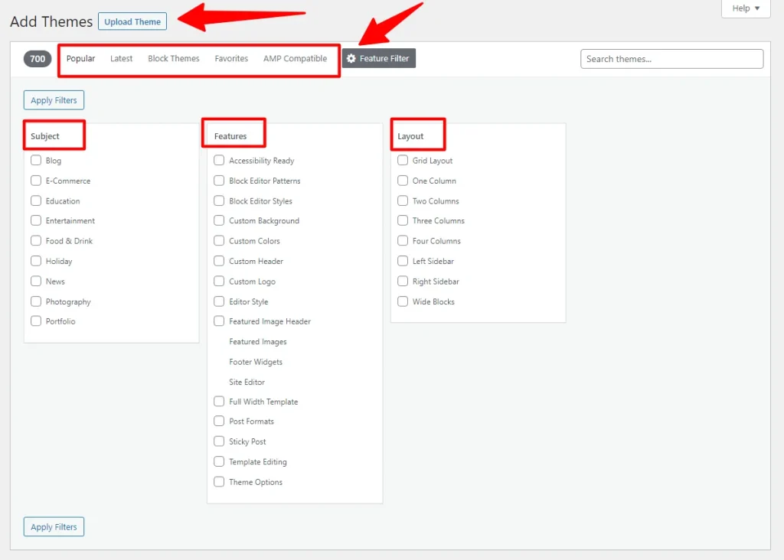
Task: Click the bottom Apply Filters button
Action: pos(53,526)
